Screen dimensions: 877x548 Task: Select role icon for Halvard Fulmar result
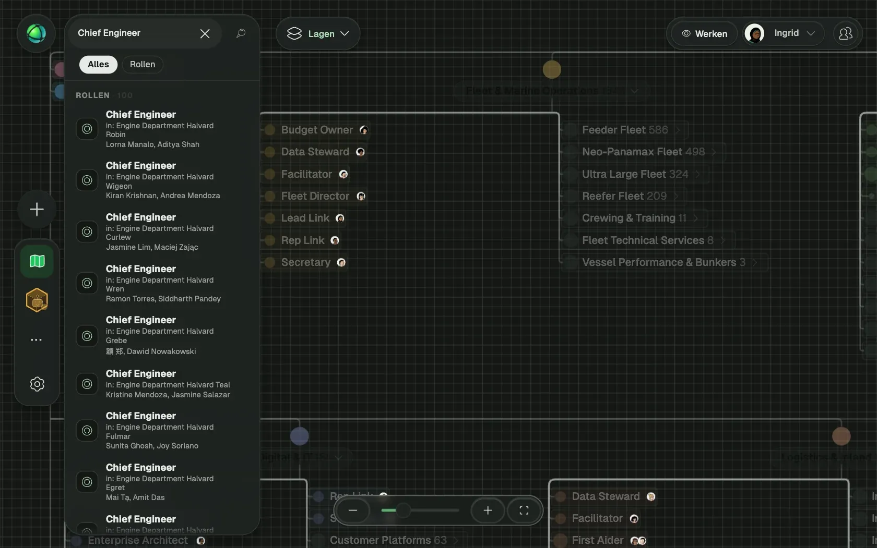tap(87, 430)
